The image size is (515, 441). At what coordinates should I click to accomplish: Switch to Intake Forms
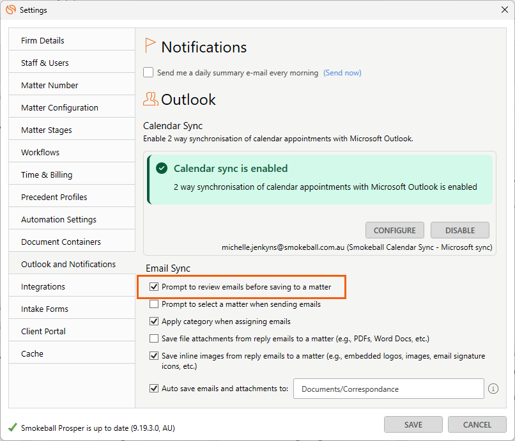coord(72,309)
